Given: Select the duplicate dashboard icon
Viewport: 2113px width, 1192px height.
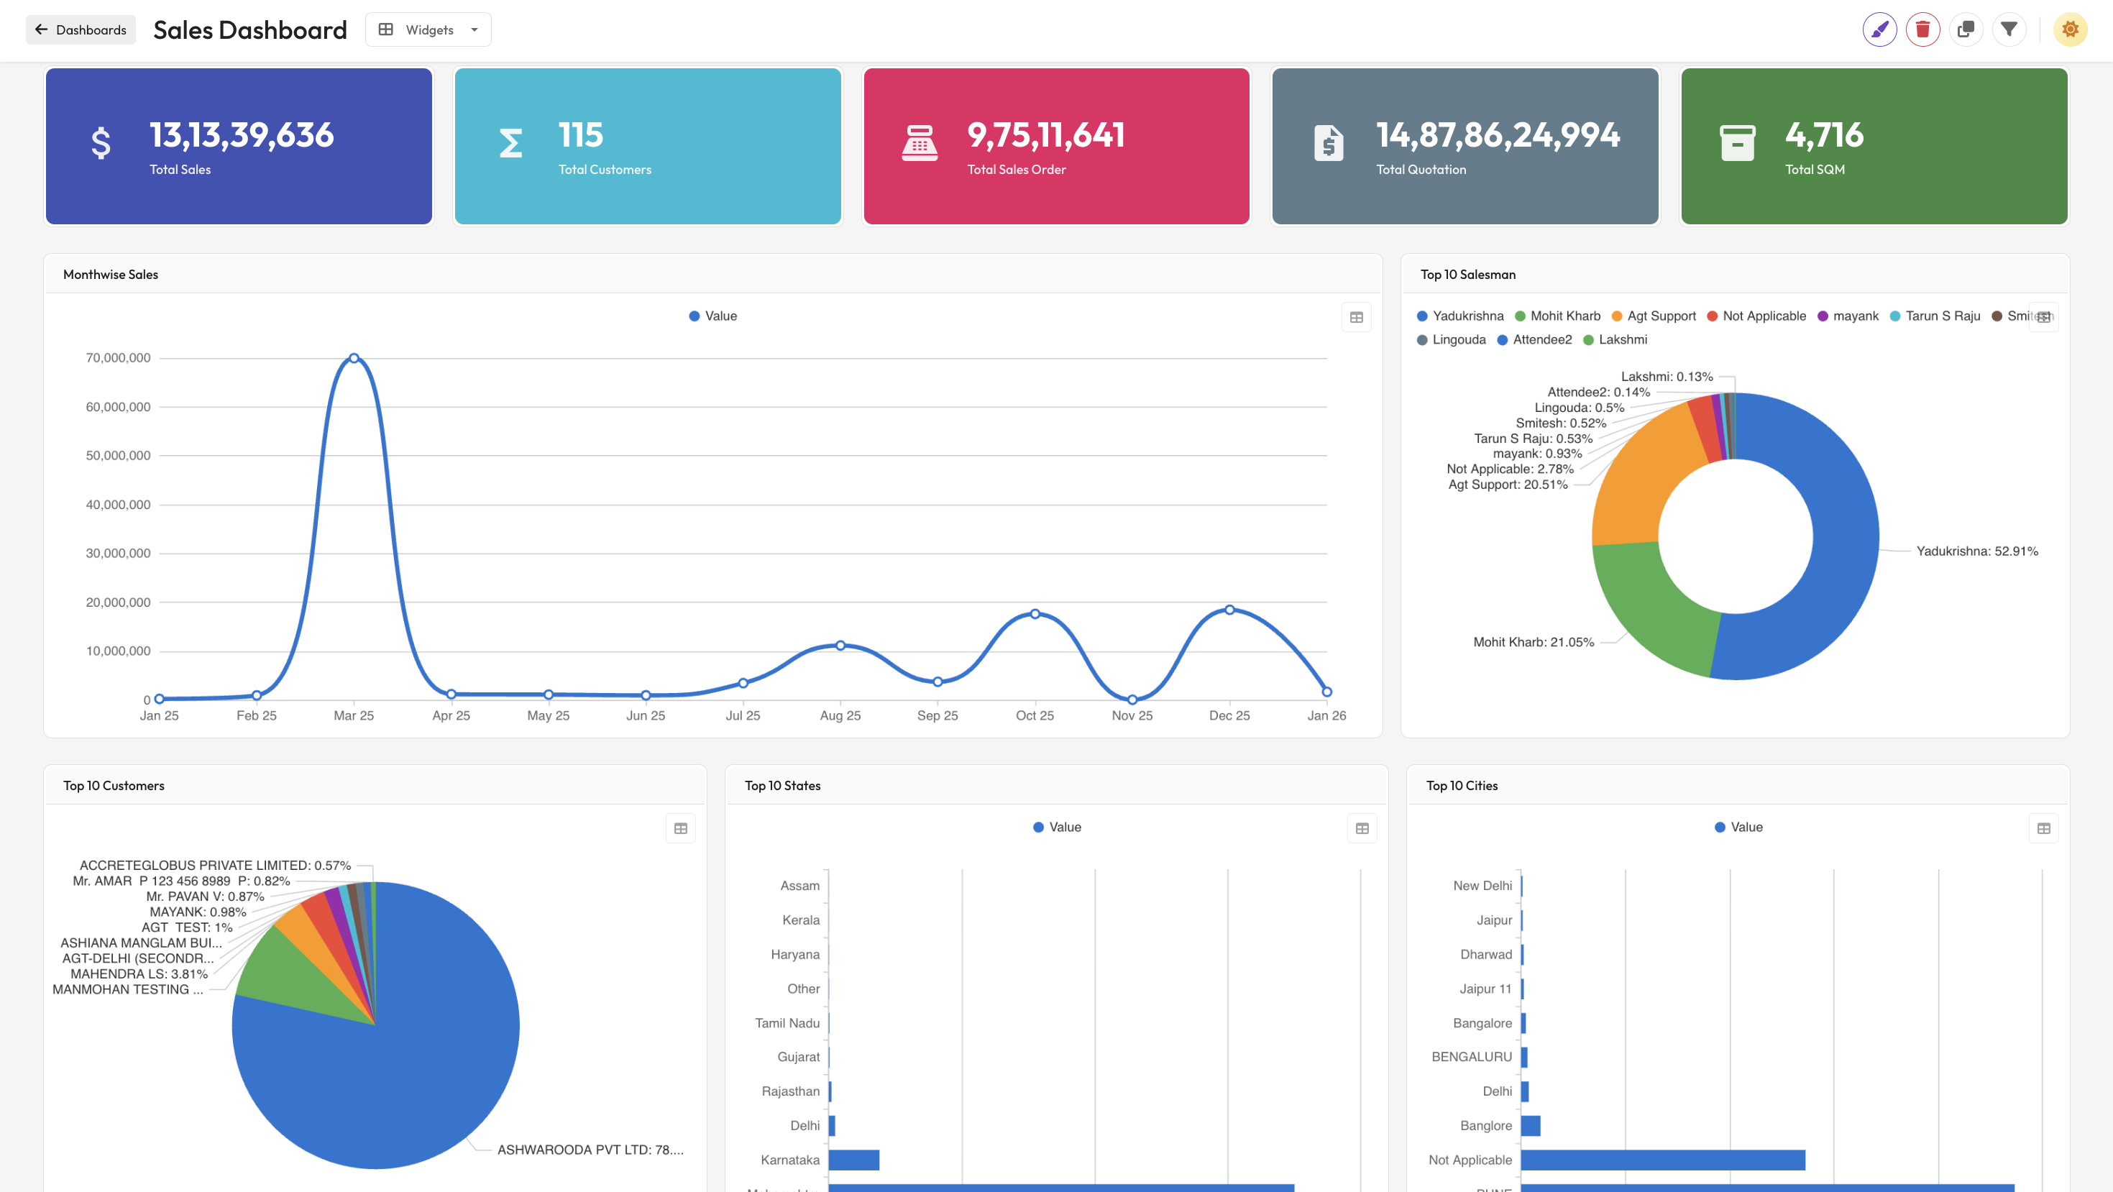Looking at the screenshot, I should (x=1966, y=29).
